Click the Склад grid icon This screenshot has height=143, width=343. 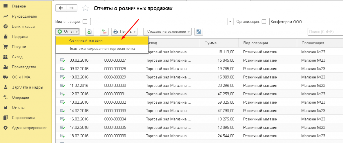click(5, 57)
